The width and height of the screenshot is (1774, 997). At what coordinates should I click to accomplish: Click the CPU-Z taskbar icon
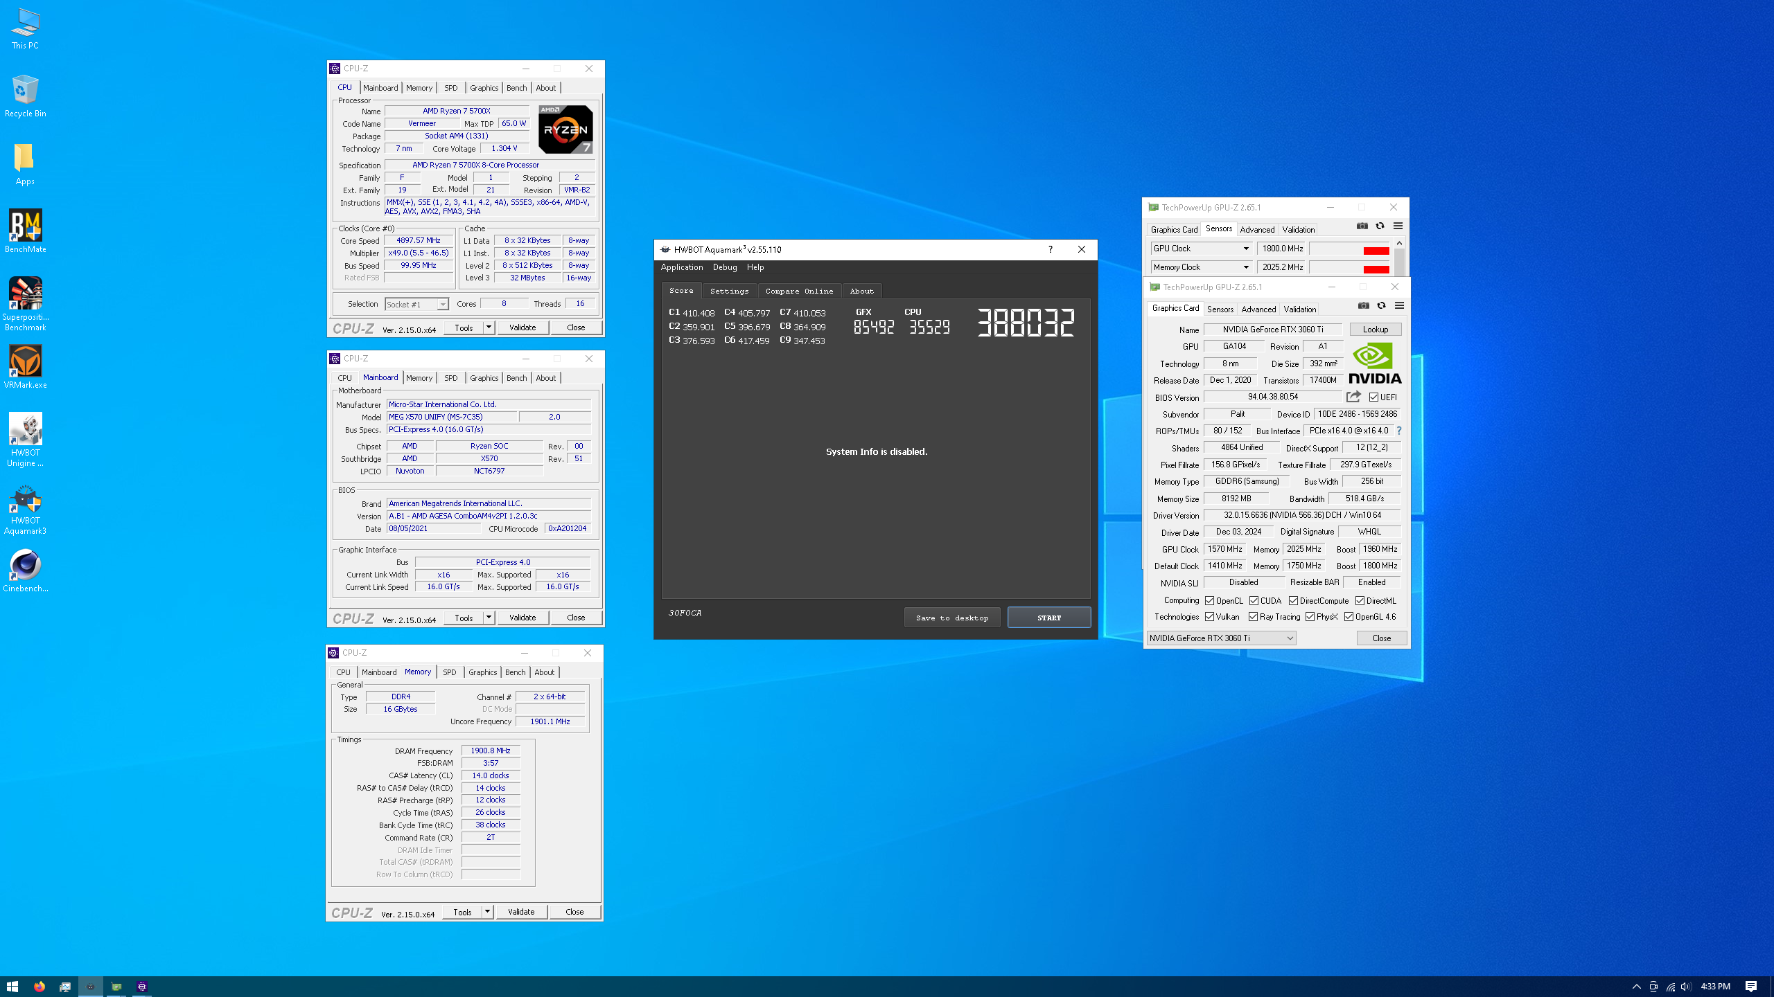(x=142, y=987)
